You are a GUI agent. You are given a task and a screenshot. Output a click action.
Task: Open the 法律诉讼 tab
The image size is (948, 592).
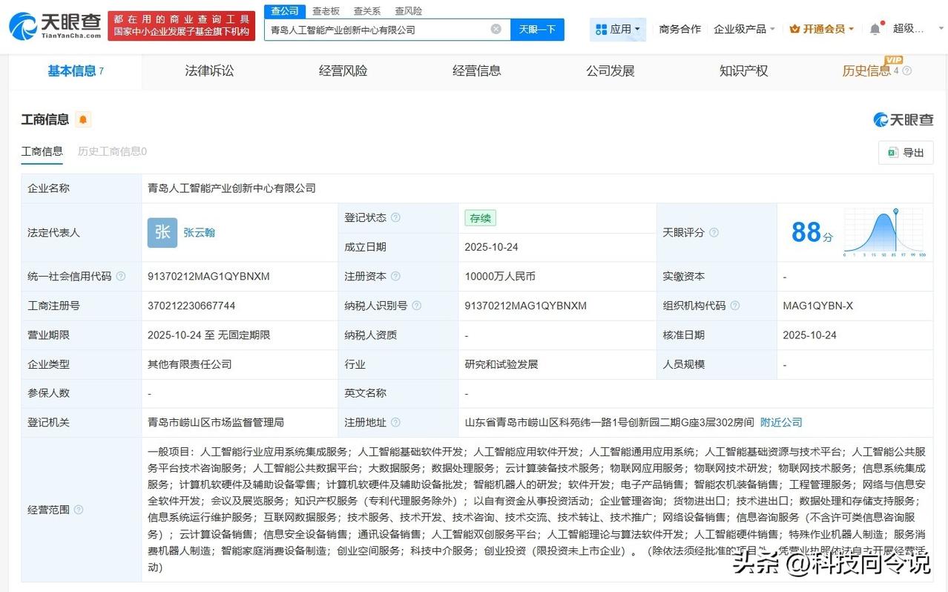click(209, 71)
